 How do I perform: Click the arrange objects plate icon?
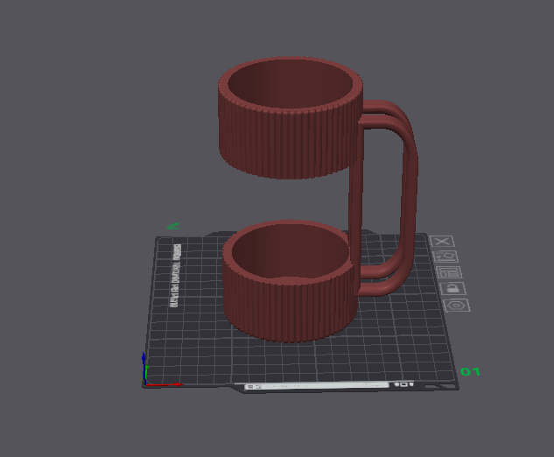click(450, 272)
